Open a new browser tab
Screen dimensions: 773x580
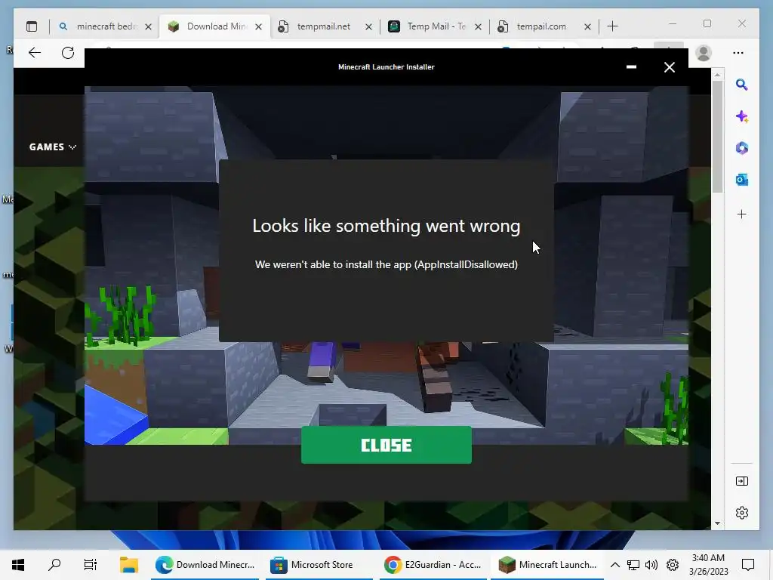pyautogui.click(x=612, y=26)
